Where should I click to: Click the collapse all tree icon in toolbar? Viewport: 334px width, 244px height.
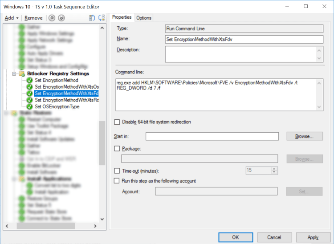[x=101, y=18]
